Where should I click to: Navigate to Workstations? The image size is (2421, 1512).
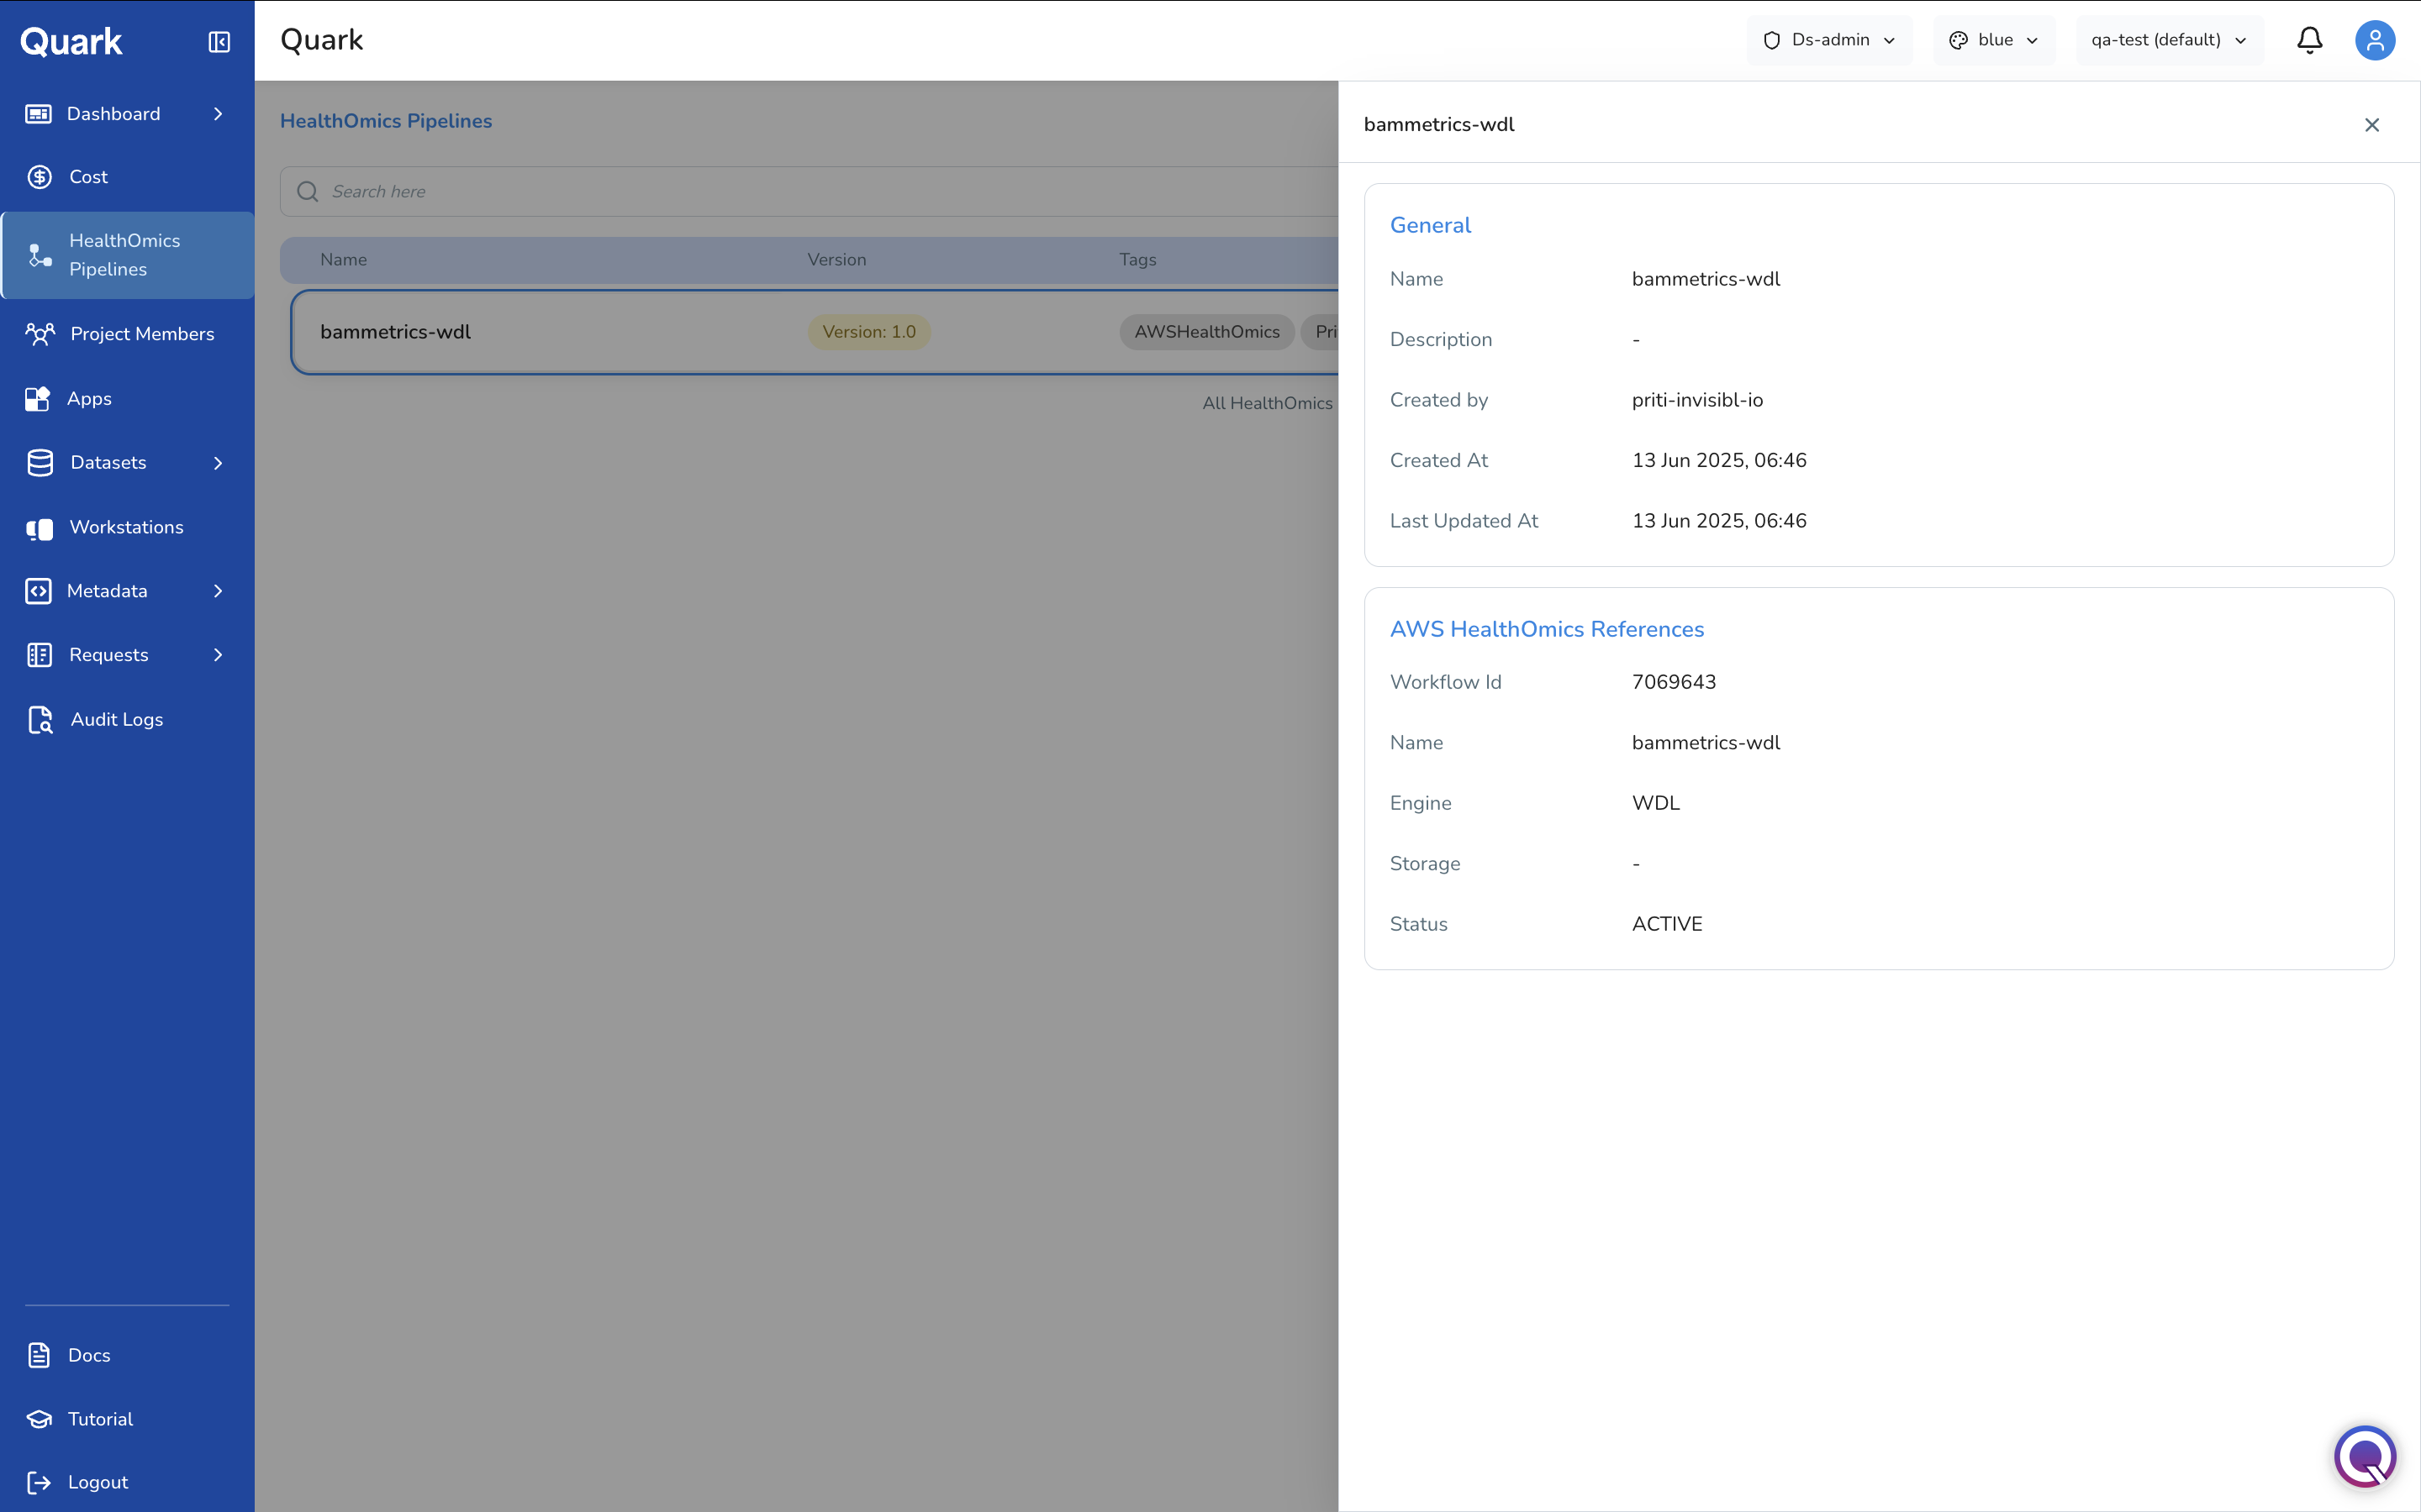tap(127, 528)
